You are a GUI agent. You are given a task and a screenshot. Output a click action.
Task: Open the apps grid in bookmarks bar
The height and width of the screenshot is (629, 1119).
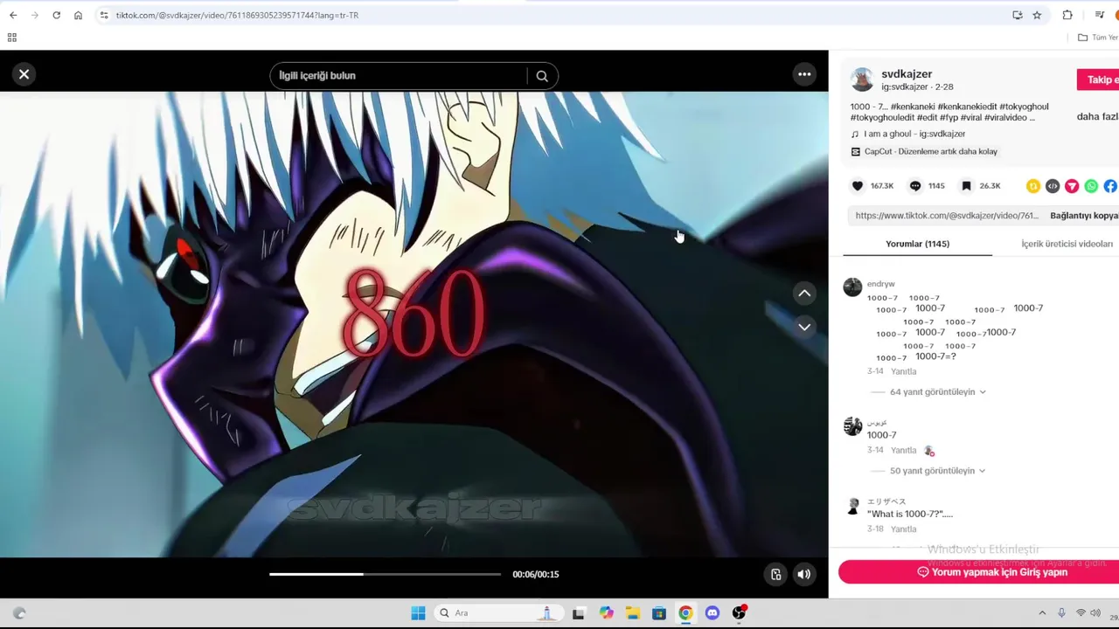tap(11, 38)
